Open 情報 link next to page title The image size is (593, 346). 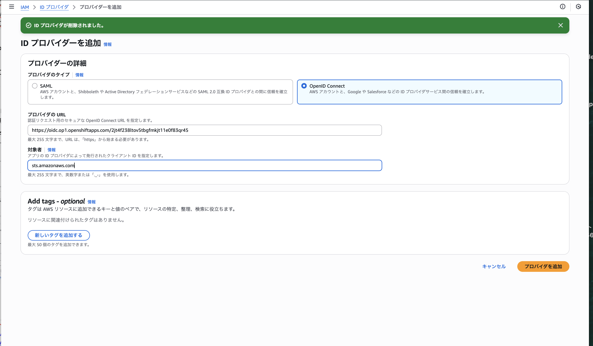point(107,44)
